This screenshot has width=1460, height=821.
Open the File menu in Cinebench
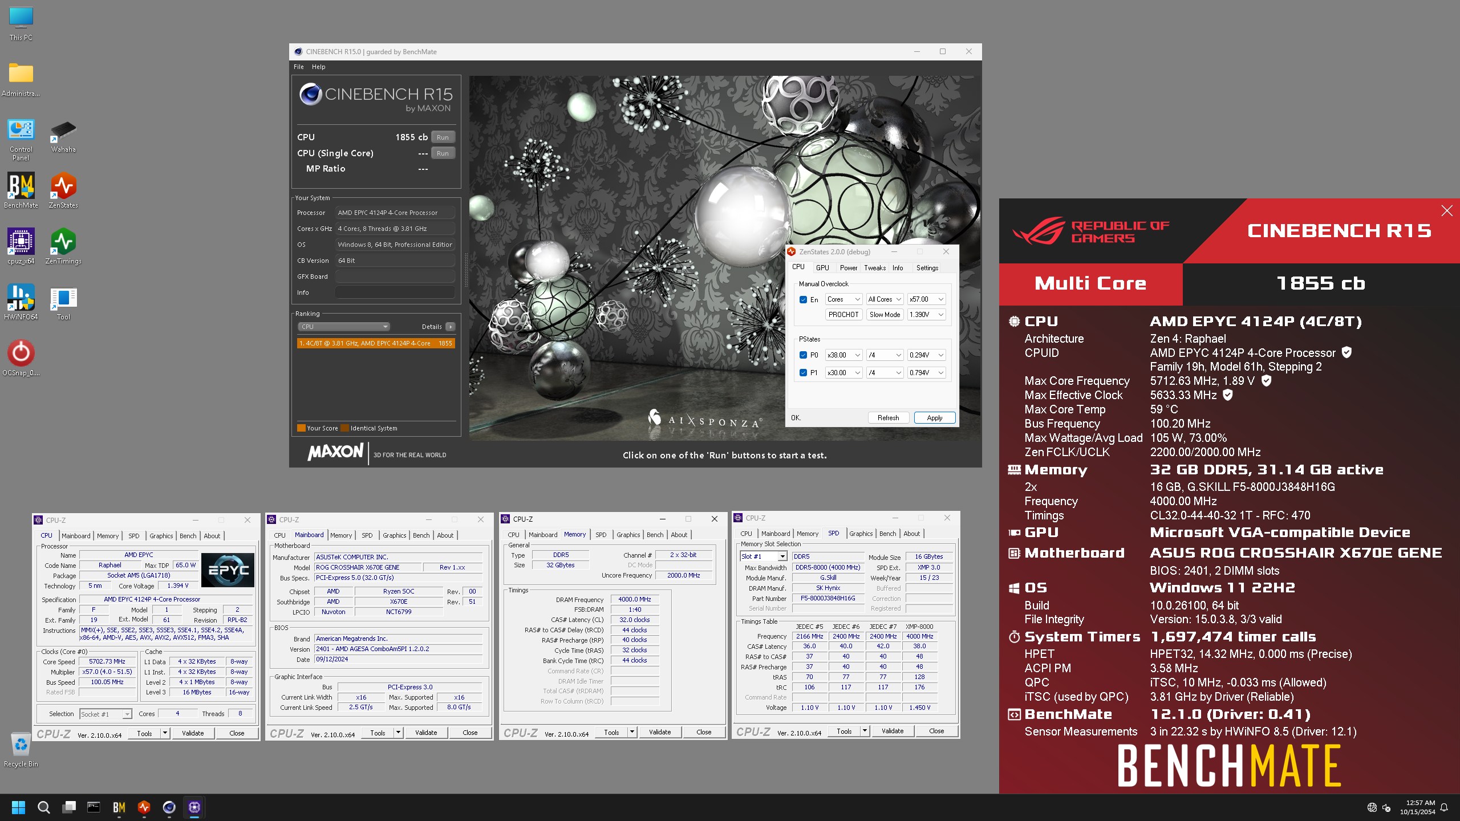pos(299,67)
